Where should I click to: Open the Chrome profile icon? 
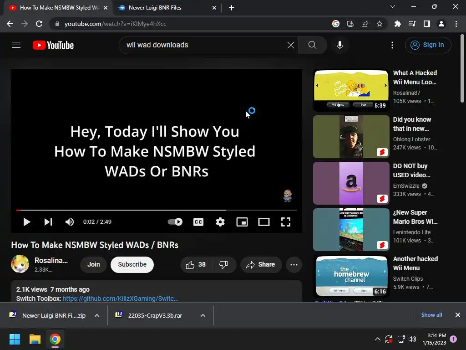click(441, 24)
